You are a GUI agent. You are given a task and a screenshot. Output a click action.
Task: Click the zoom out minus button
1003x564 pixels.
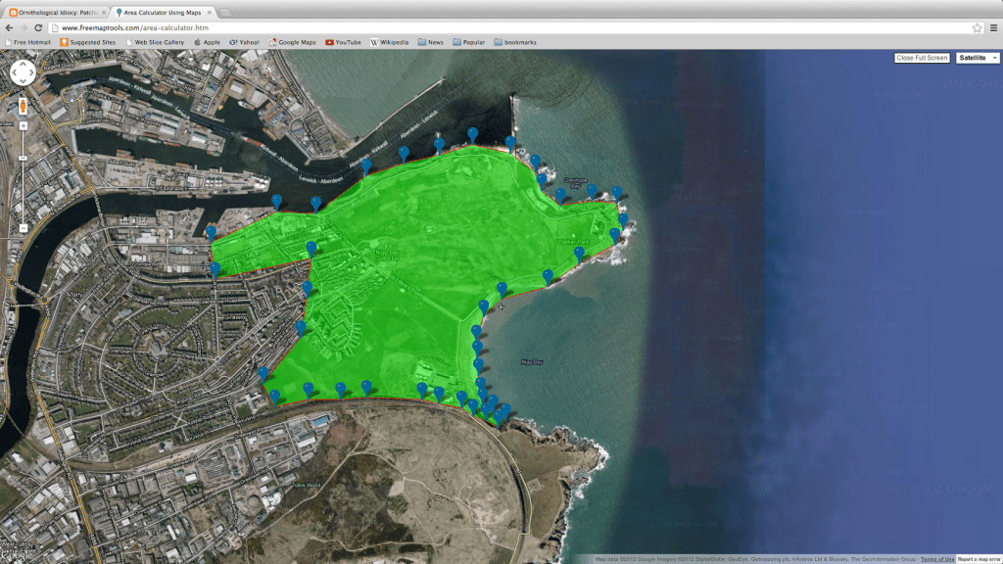[23, 228]
